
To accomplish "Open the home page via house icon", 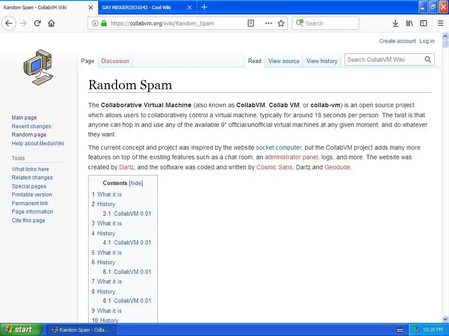I will [51, 23].
